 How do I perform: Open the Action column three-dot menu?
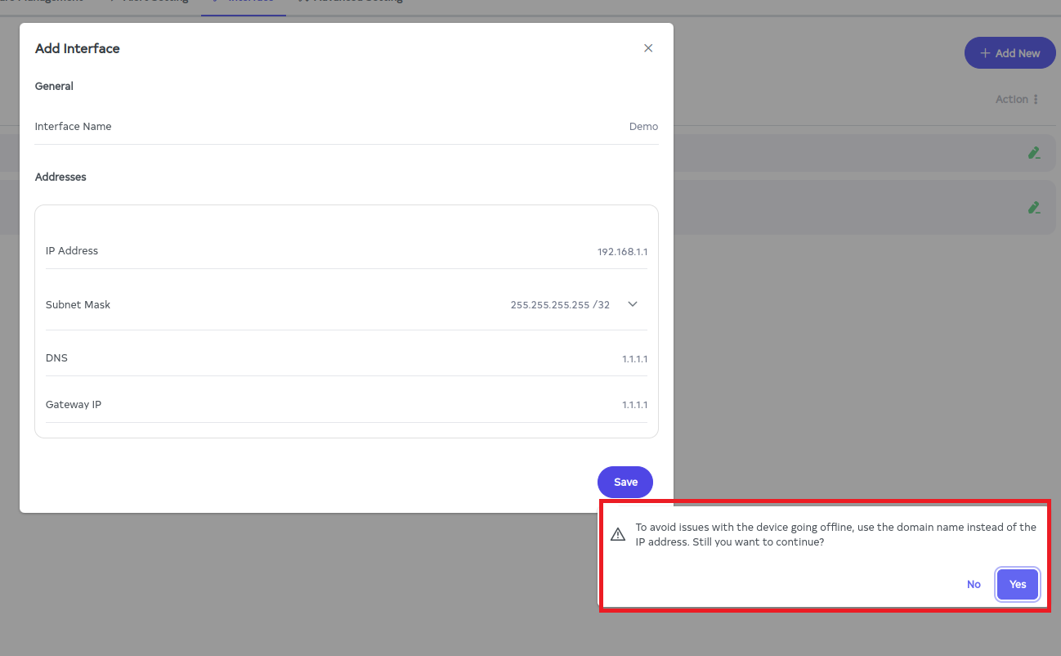1036,100
